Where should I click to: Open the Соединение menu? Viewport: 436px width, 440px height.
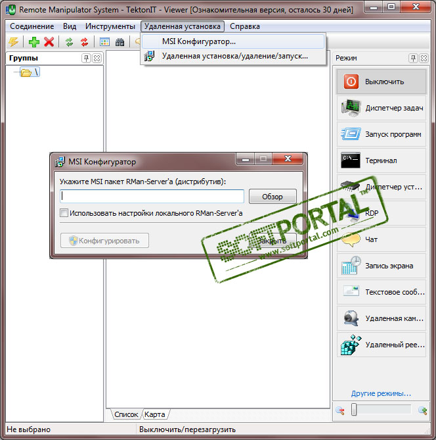[x=32, y=26]
